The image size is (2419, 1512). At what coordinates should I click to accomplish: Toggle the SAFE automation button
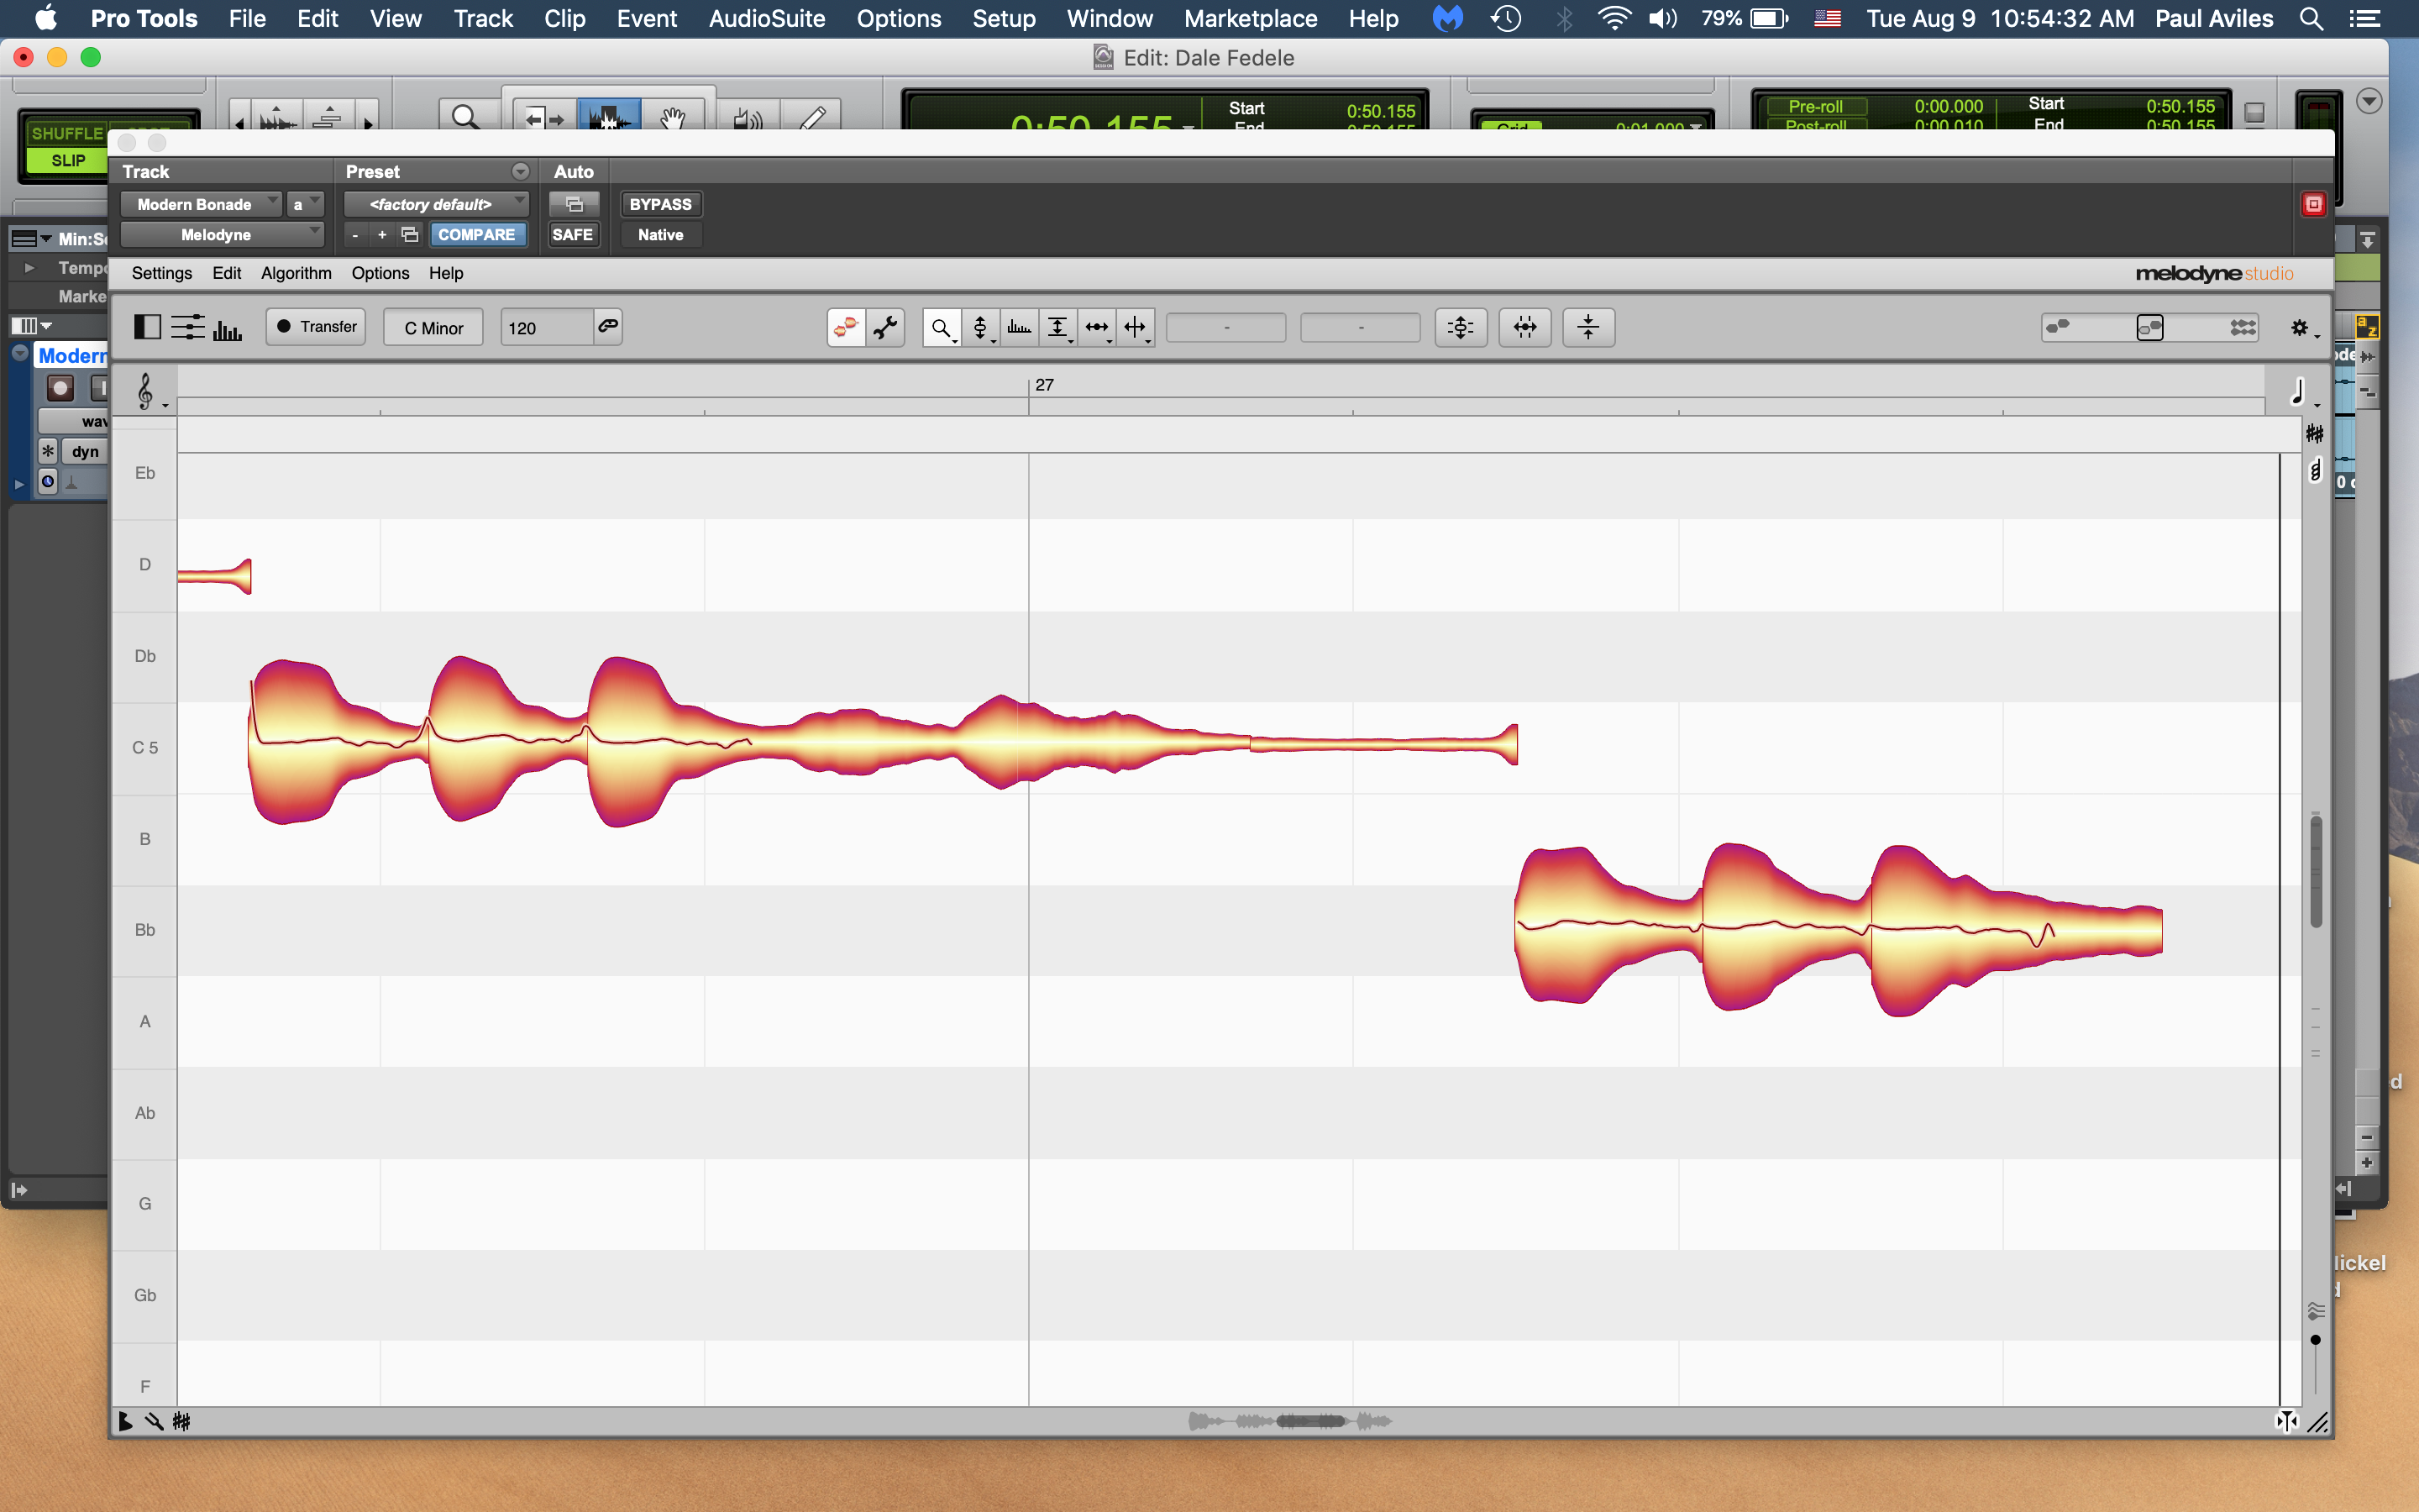[x=573, y=234]
